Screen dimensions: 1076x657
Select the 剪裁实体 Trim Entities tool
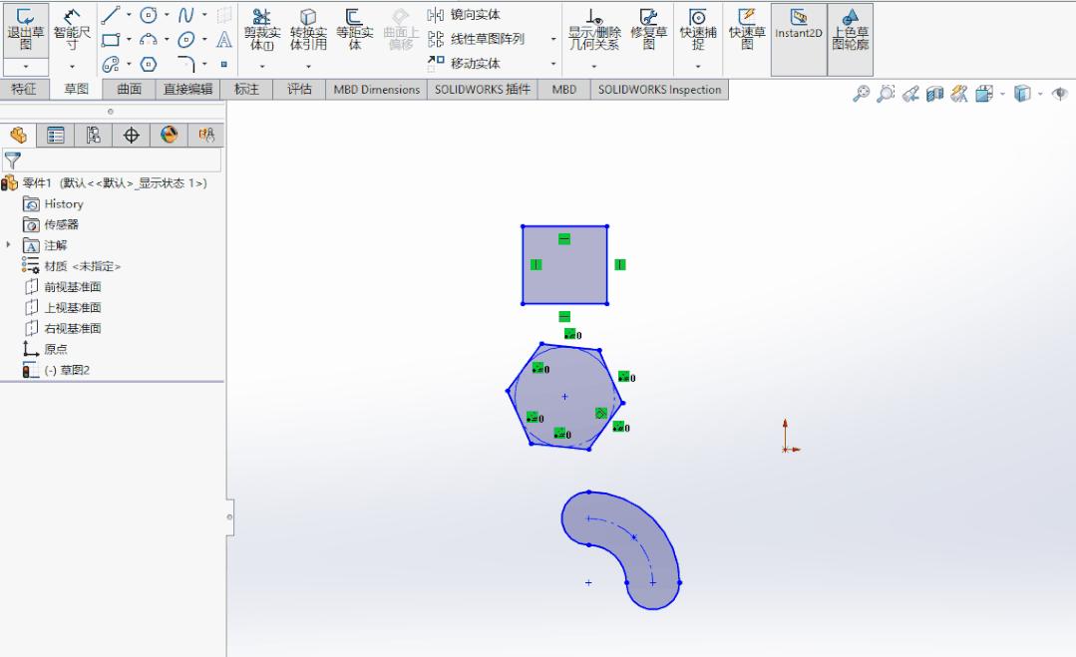(x=262, y=35)
